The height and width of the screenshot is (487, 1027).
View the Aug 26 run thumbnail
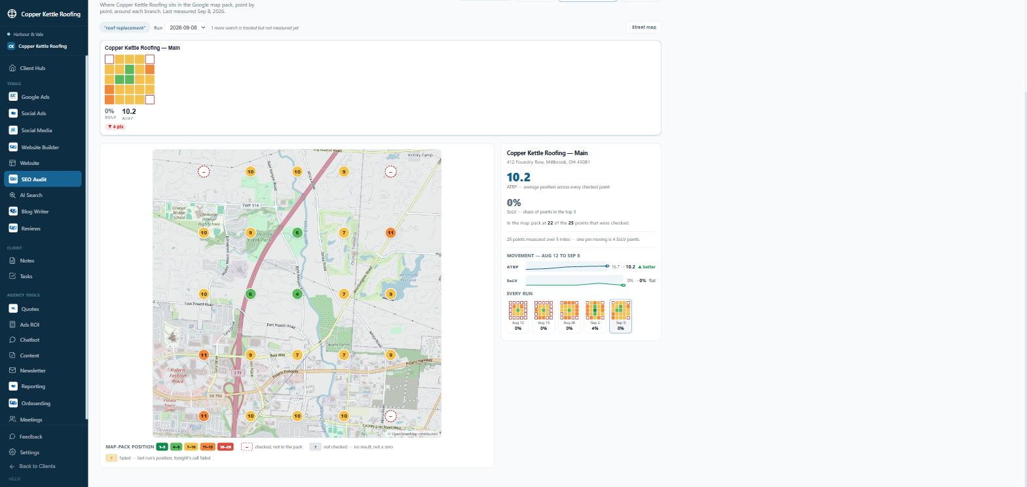569,316
